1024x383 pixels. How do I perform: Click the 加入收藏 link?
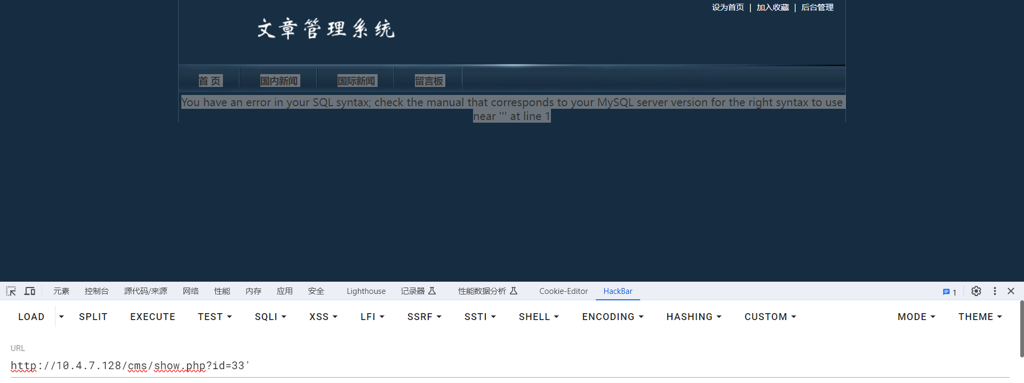[x=773, y=7]
